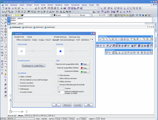Click the Punkten spinner arrows

[x=63, y=88]
